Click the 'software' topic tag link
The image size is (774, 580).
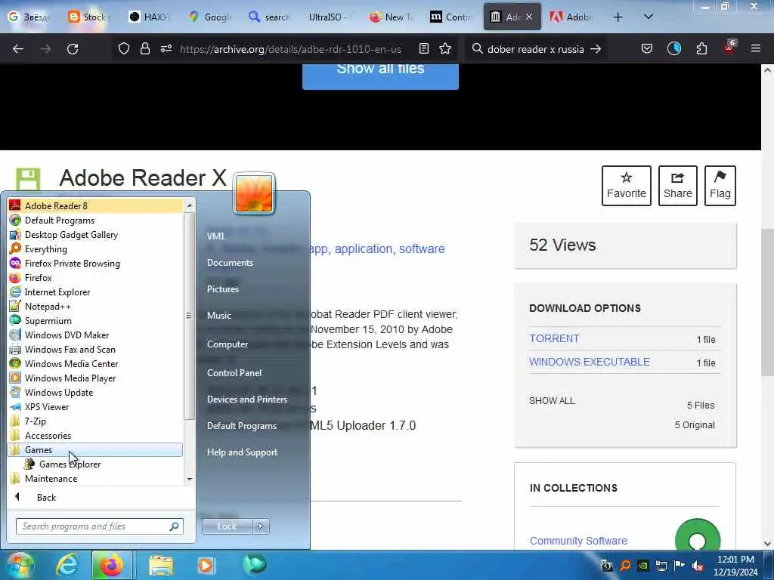pos(422,248)
